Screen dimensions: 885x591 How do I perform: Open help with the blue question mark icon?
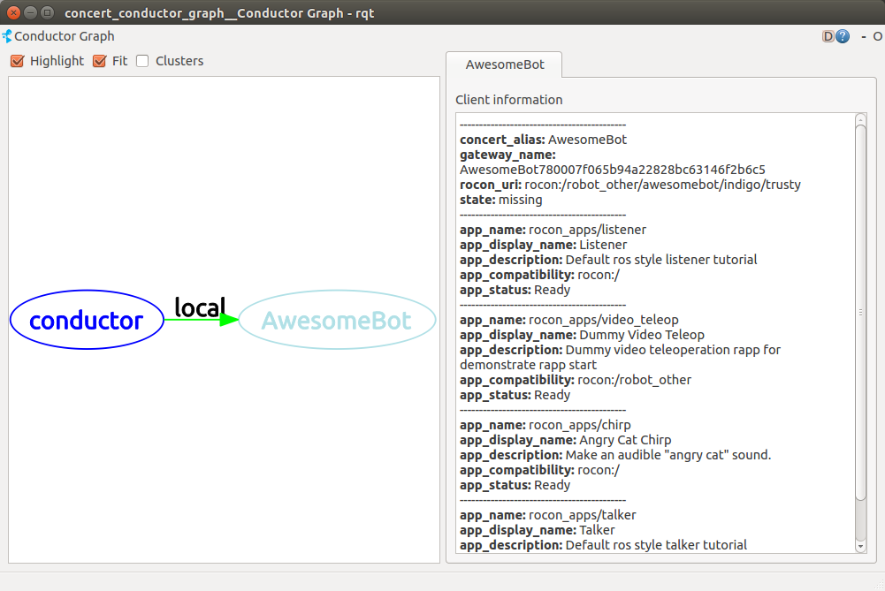coord(843,36)
